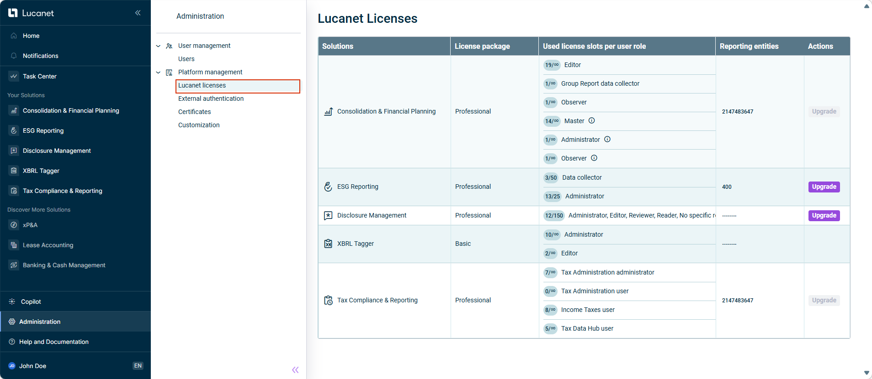Click disabled Upgrade for Consolidation & Financial Planning

click(x=824, y=111)
